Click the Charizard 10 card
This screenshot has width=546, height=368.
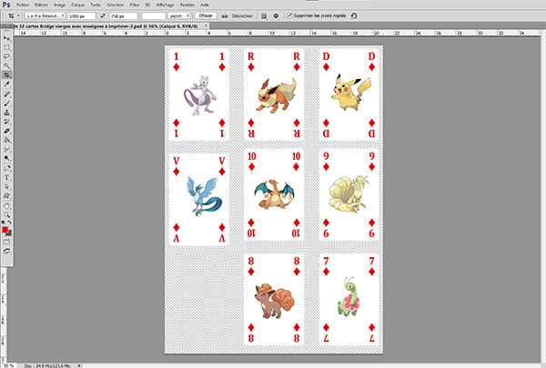click(274, 194)
